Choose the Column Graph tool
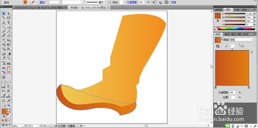 [x=9, y=63]
